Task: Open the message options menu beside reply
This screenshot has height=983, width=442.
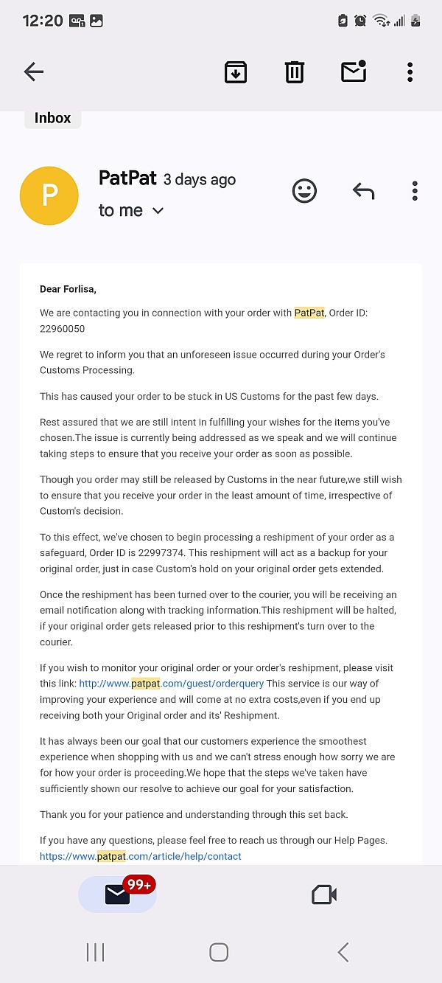Action: [x=415, y=192]
